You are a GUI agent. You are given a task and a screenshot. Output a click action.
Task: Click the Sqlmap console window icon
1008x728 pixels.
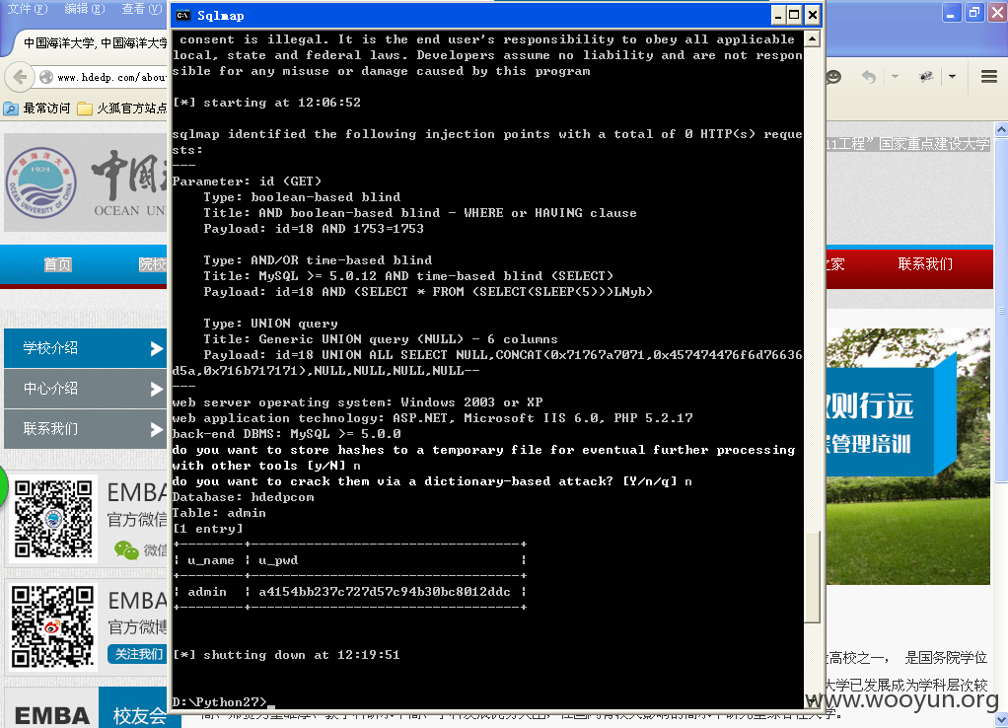[182, 16]
